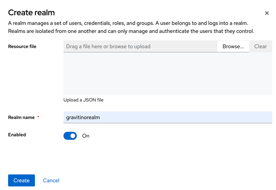This screenshot has width=276, height=190.
Task: Click the Browse... button to upload
Action: click(x=233, y=46)
